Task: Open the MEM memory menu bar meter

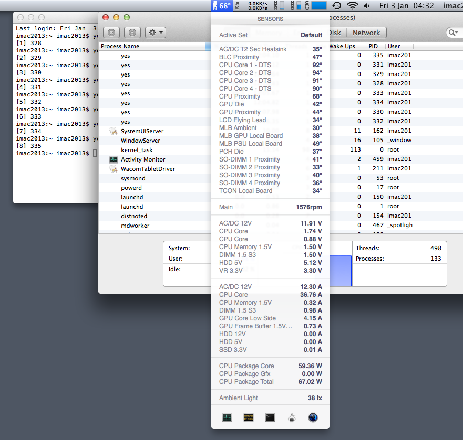Action: [279, 6]
